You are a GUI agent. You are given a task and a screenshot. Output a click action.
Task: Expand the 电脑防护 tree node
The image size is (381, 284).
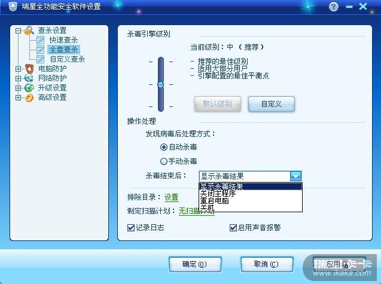click(18, 69)
